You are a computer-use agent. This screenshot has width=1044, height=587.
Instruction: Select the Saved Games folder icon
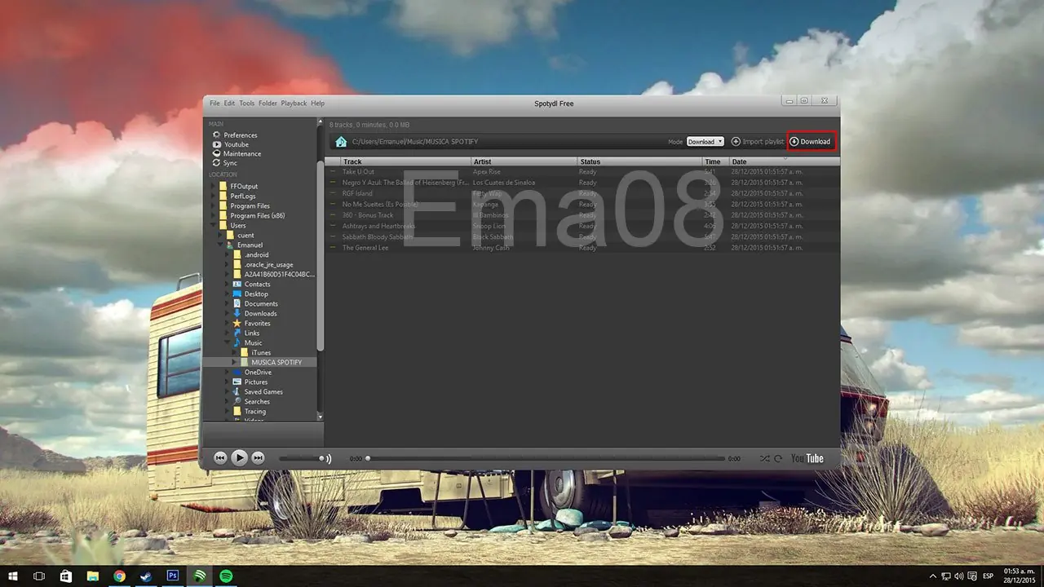tap(237, 392)
